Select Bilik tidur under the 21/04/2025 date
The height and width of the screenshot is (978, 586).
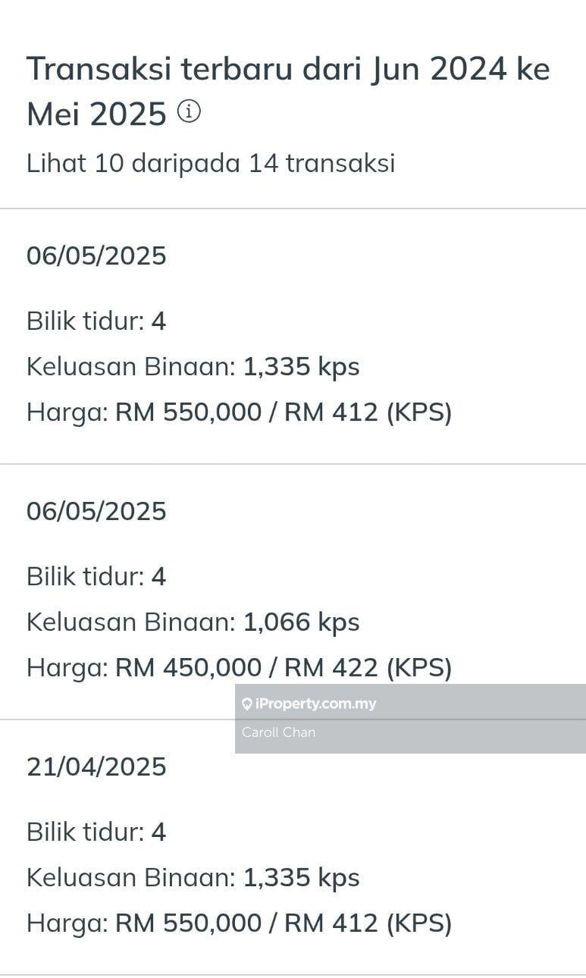(96, 832)
